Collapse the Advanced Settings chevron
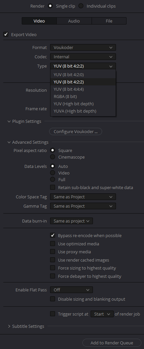Viewport: 144px width, 349px height. (x=9, y=142)
